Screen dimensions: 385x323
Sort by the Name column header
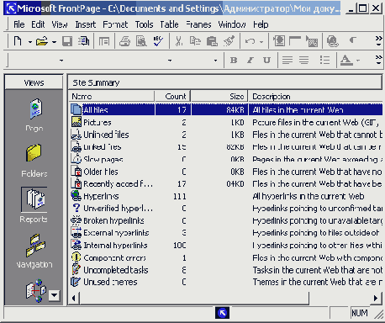111,96
